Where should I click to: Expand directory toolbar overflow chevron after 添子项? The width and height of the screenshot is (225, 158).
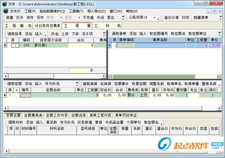pyautogui.click(x=104, y=34)
